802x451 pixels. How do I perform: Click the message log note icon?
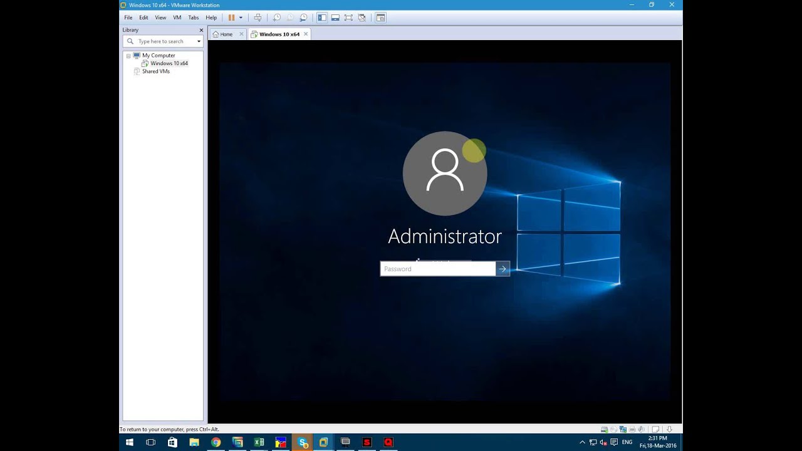(x=655, y=430)
